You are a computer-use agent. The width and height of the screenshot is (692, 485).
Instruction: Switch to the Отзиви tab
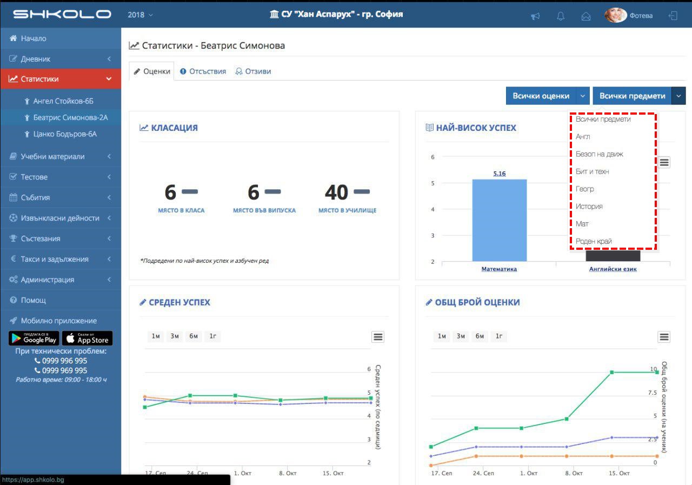coord(253,71)
